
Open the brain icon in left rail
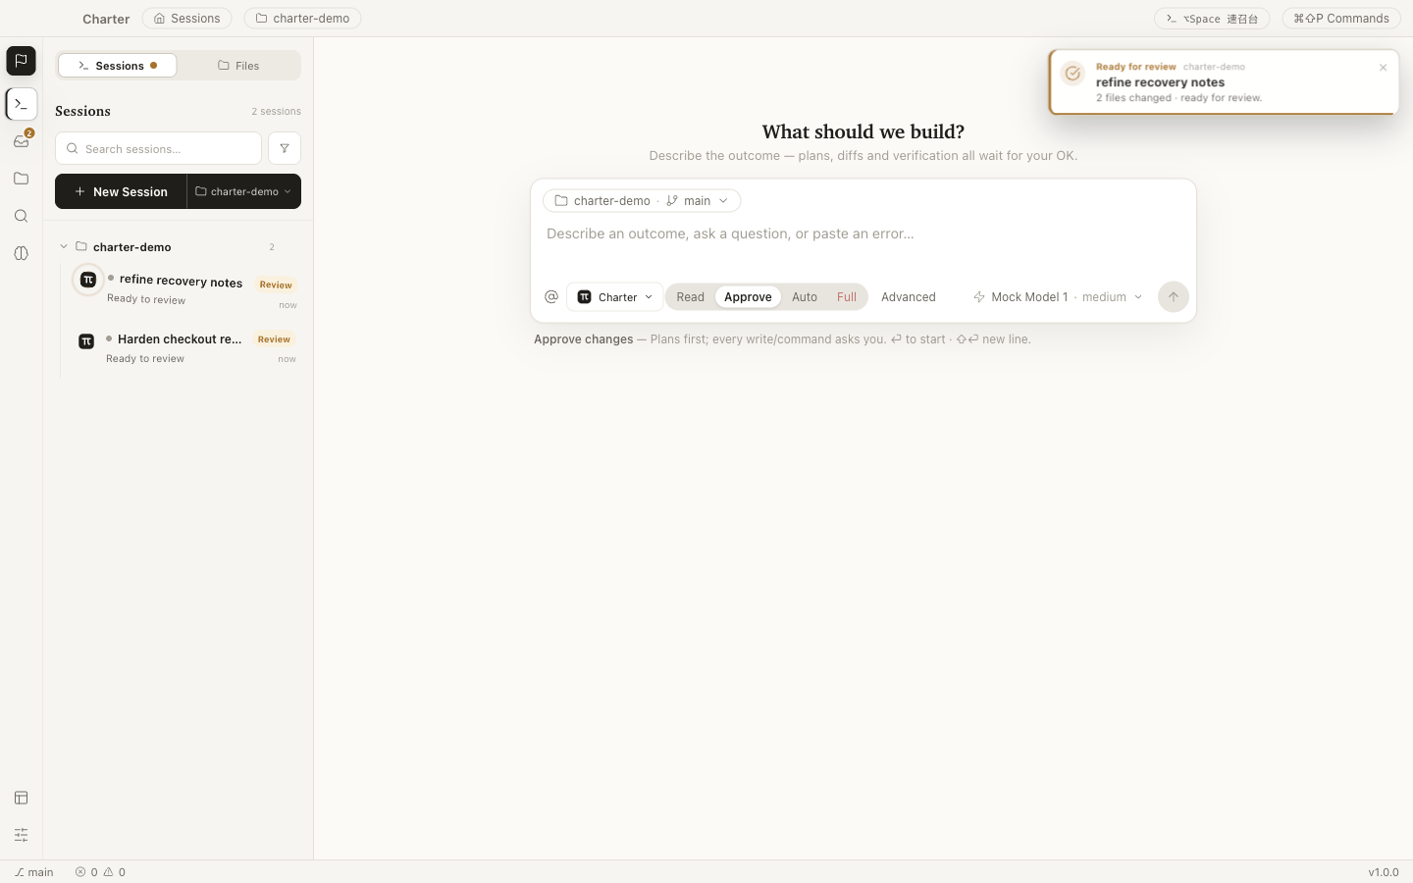point(21,253)
